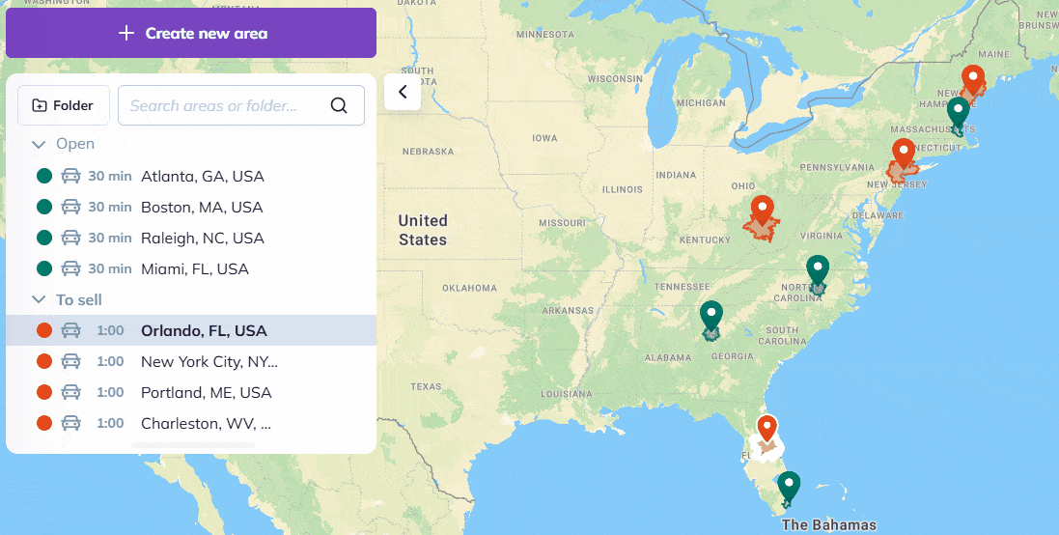Toggle the green dot for Miami area

point(43,268)
